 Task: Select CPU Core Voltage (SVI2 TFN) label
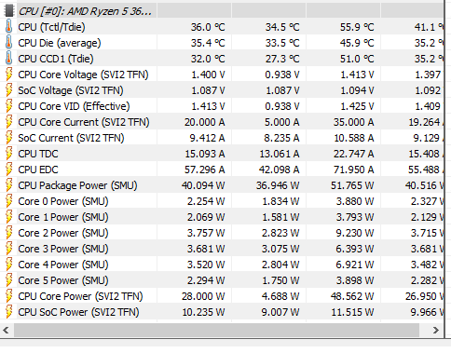[83, 75]
